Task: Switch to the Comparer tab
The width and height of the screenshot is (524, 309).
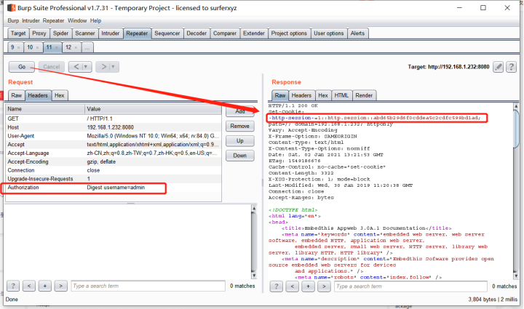Action: (225, 33)
